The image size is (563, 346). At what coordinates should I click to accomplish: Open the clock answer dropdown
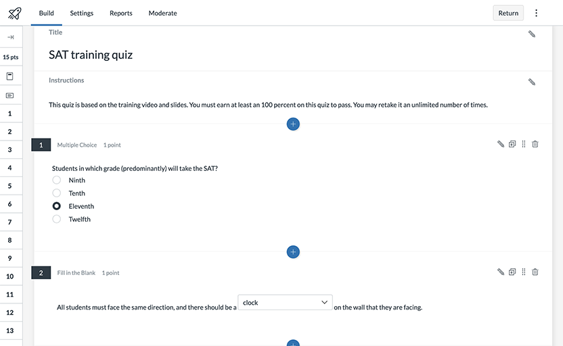tap(285, 303)
